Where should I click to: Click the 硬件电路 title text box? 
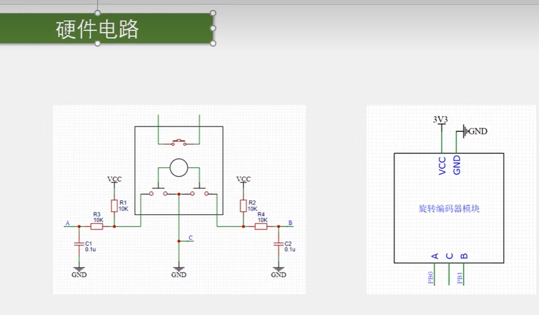click(x=97, y=30)
